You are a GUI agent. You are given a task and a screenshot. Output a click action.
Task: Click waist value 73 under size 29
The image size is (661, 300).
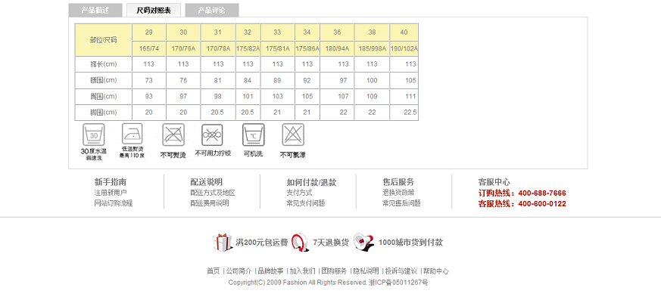tap(149, 80)
